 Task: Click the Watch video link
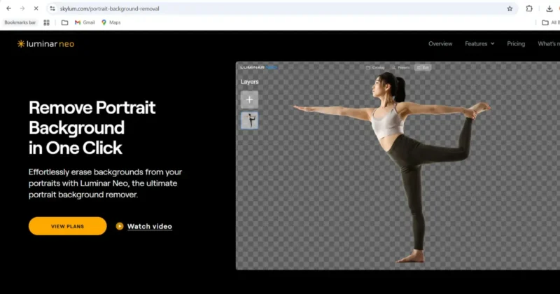pos(150,226)
